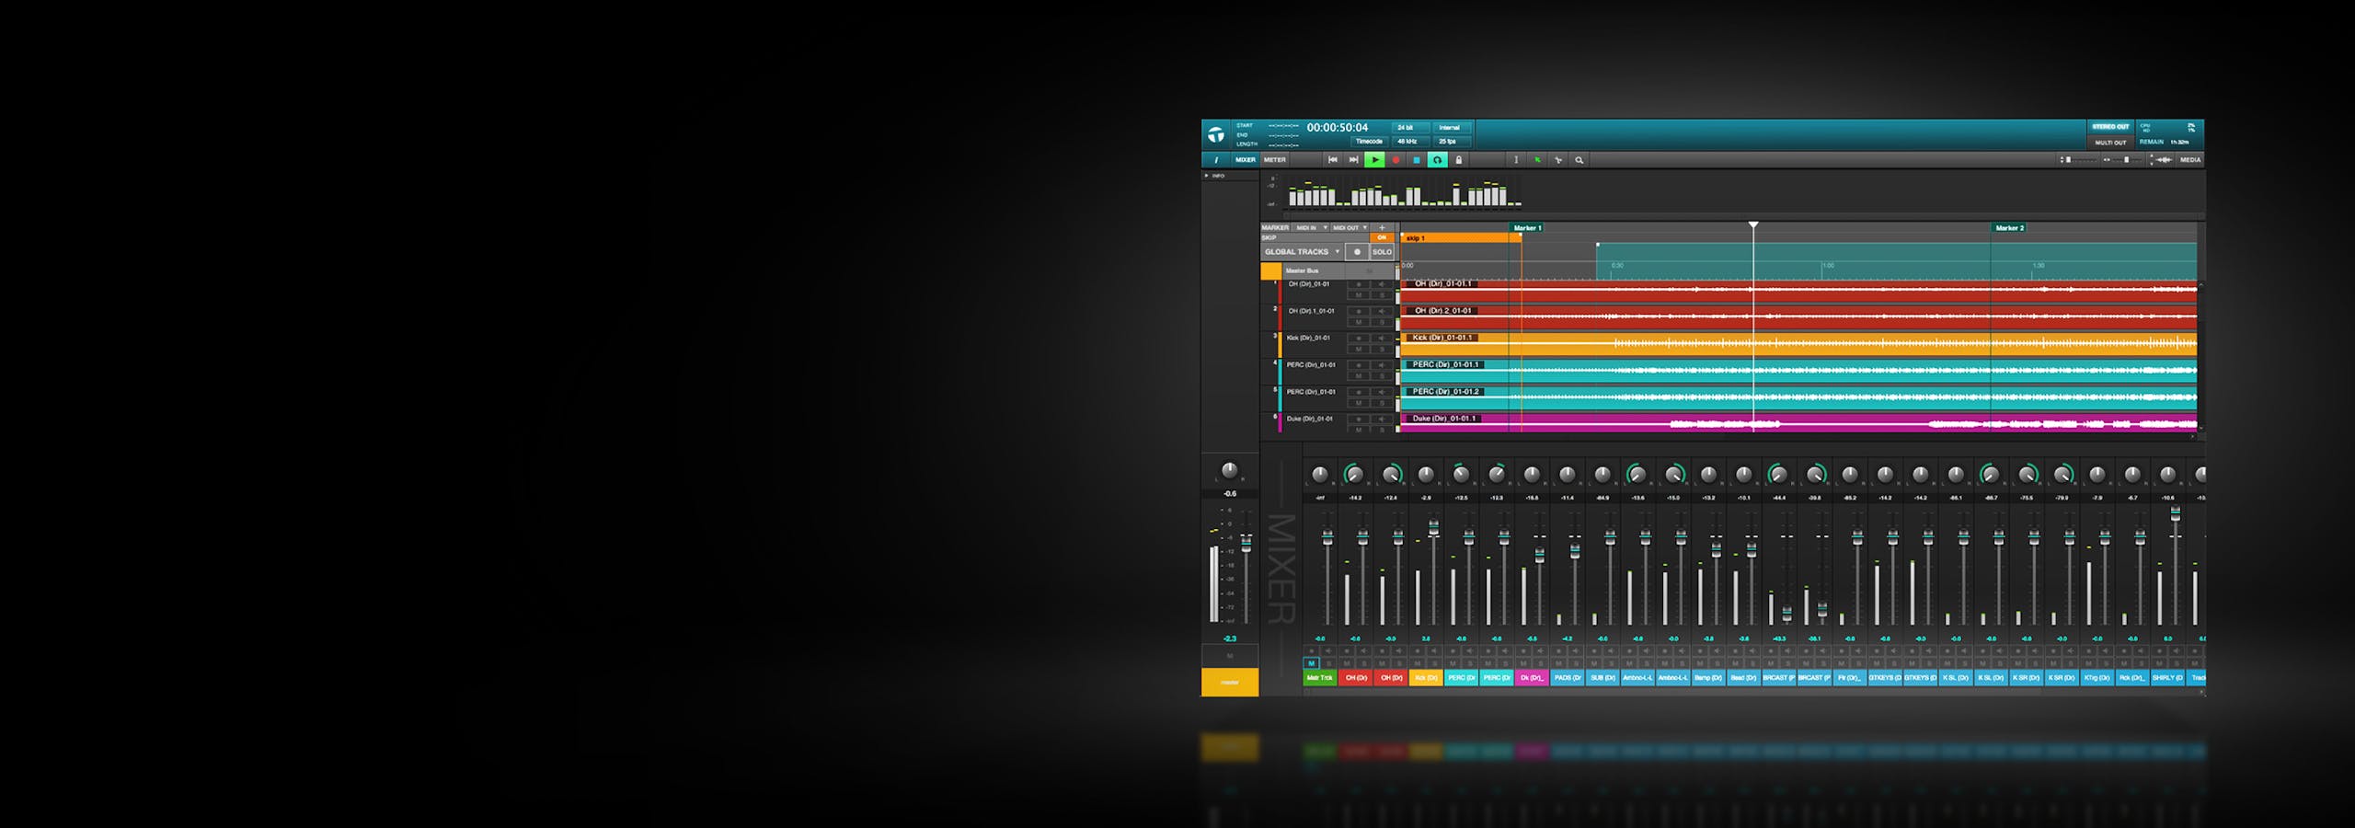The width and height of the screenshot is (2355, 828).
Task: Switch to the METER tab
Action: point(1275,160)
